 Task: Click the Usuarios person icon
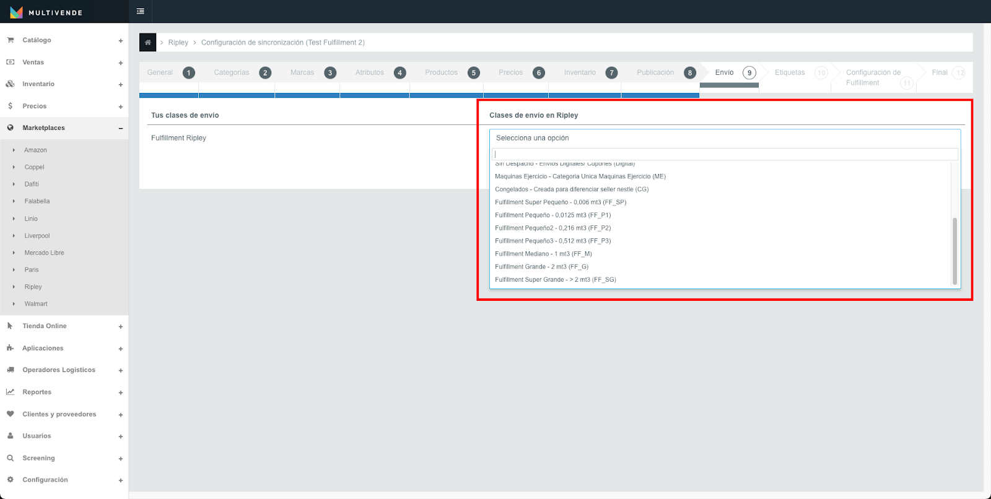(x=10, y=436)
